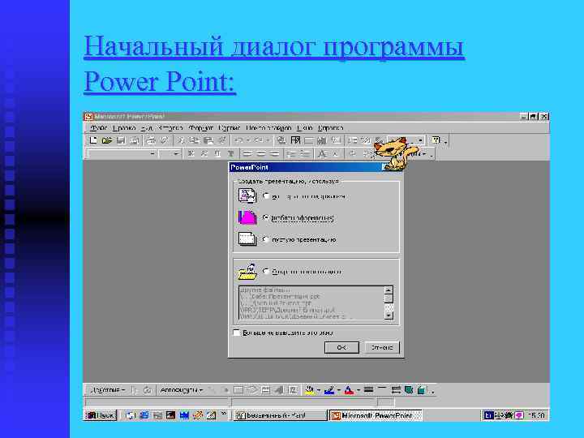Select the AutoContent wizard radio button

[x=266, y=196]
